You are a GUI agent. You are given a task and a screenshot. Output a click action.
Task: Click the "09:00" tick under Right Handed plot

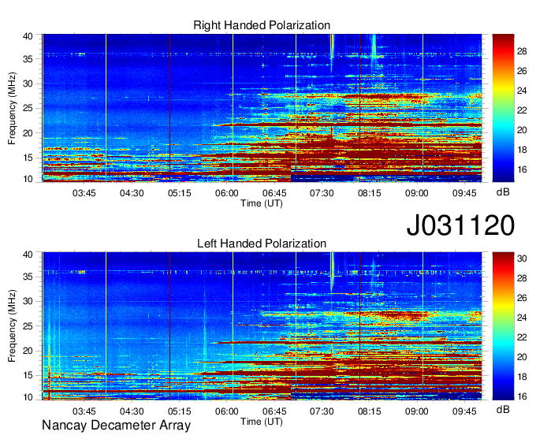point(417,193)
